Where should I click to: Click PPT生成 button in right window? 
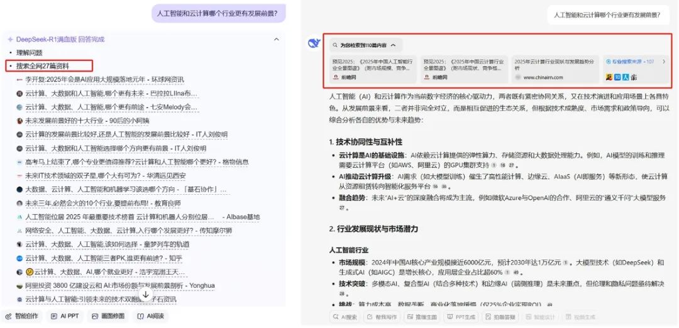tap(461, 317)
